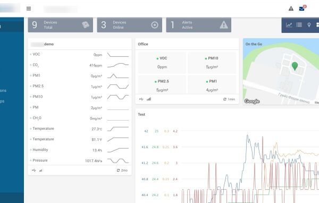
Task: Open the 3 Devices Online card
Action: (x=130, y=25)
